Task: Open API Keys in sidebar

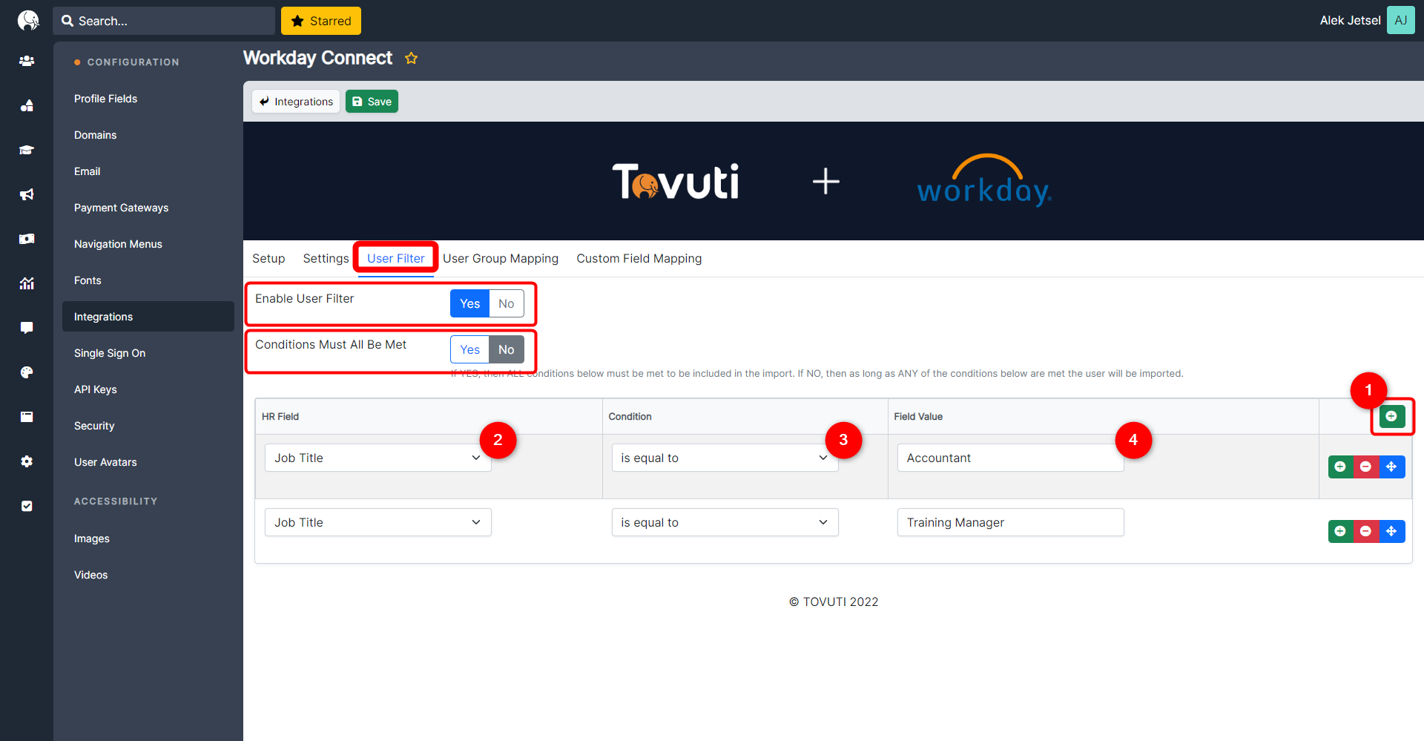Action: (148, 389)
